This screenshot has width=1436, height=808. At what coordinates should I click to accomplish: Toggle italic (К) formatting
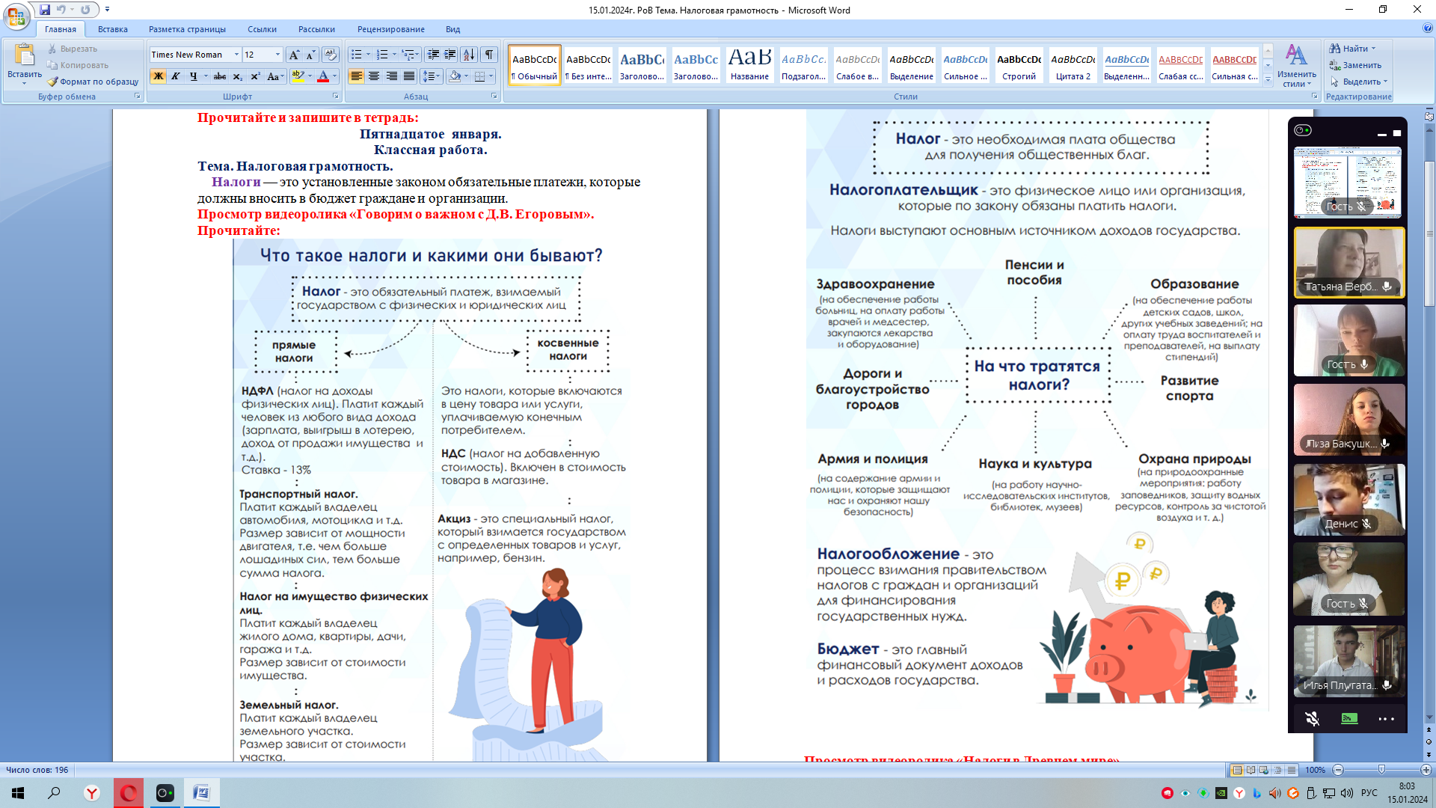click(x=175, y=76)
